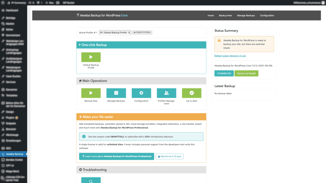Open Design in the WordPress sidebar
Viewport: 326px width, 183px height.
coord(10,112)
